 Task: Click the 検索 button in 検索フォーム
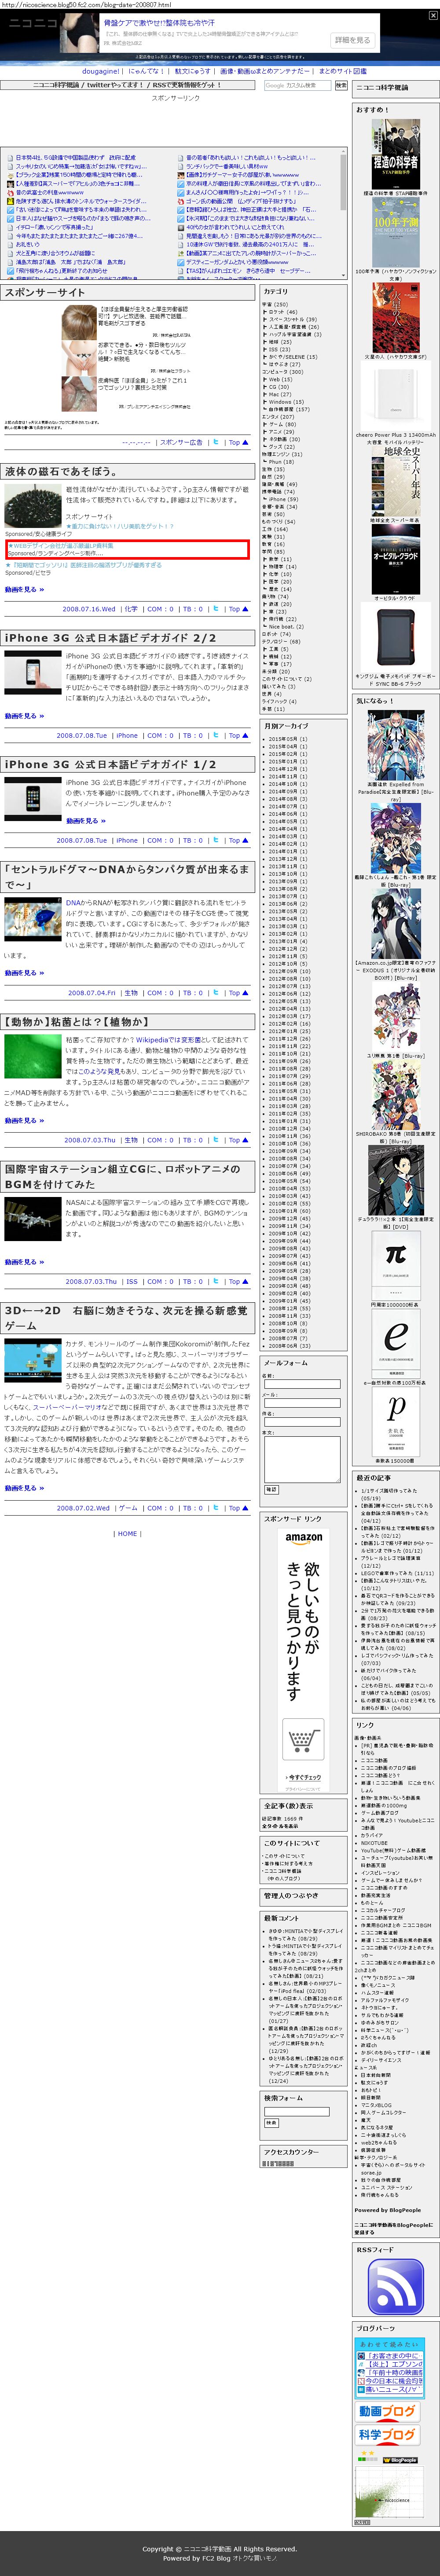[271, 2122]
